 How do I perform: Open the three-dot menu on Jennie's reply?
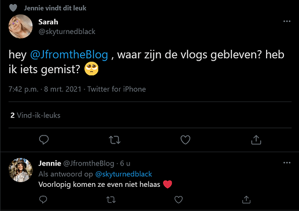(287, 163)
